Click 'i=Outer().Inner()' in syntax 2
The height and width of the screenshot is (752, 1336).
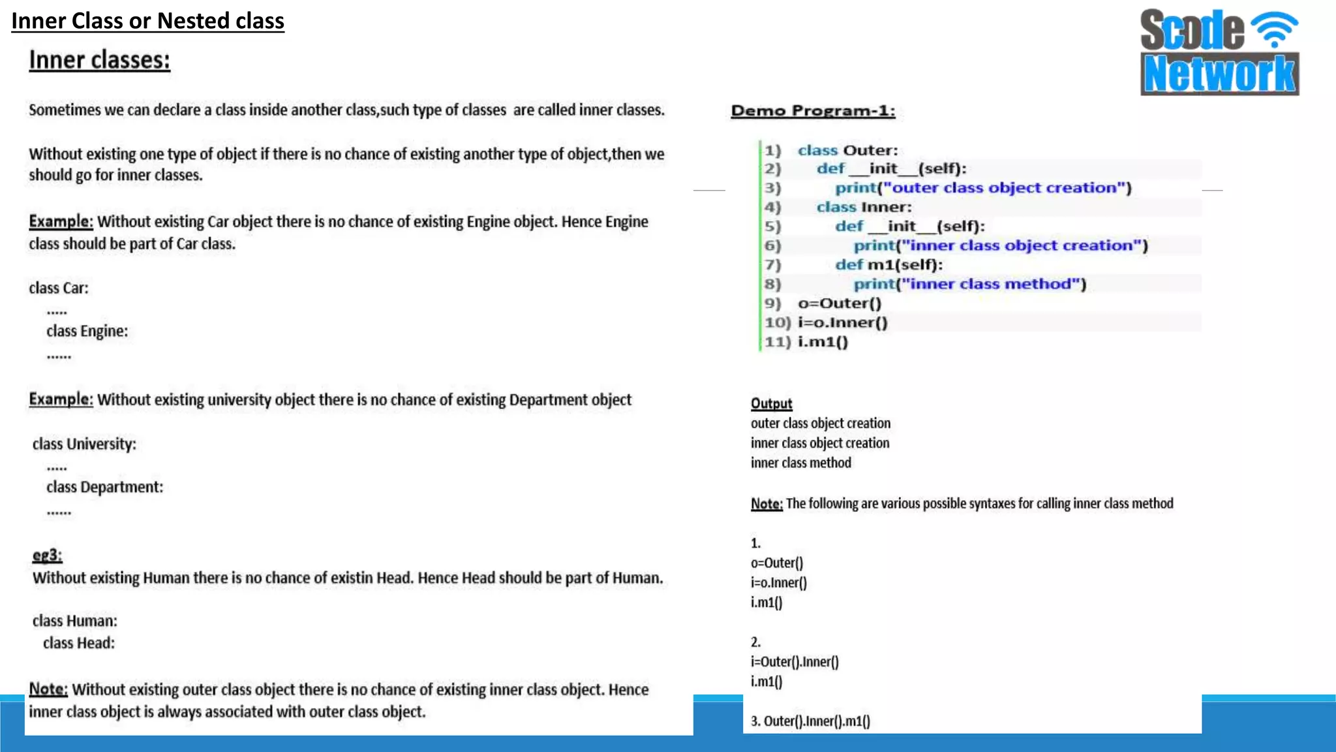pos(795,662)
